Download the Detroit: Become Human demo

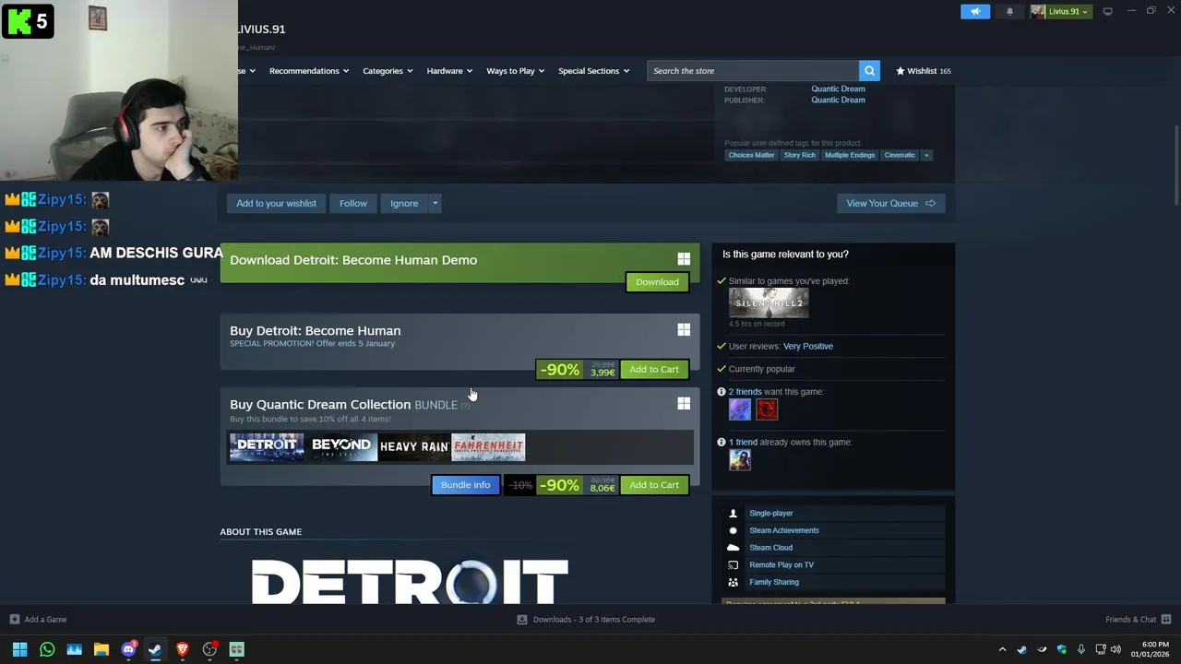[x=657, y=282]
